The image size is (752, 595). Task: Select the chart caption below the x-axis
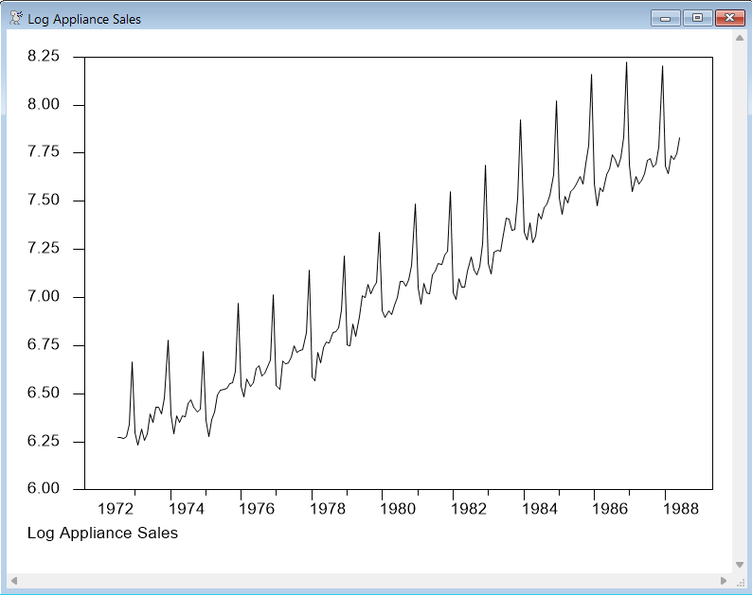tap(102, 533)
